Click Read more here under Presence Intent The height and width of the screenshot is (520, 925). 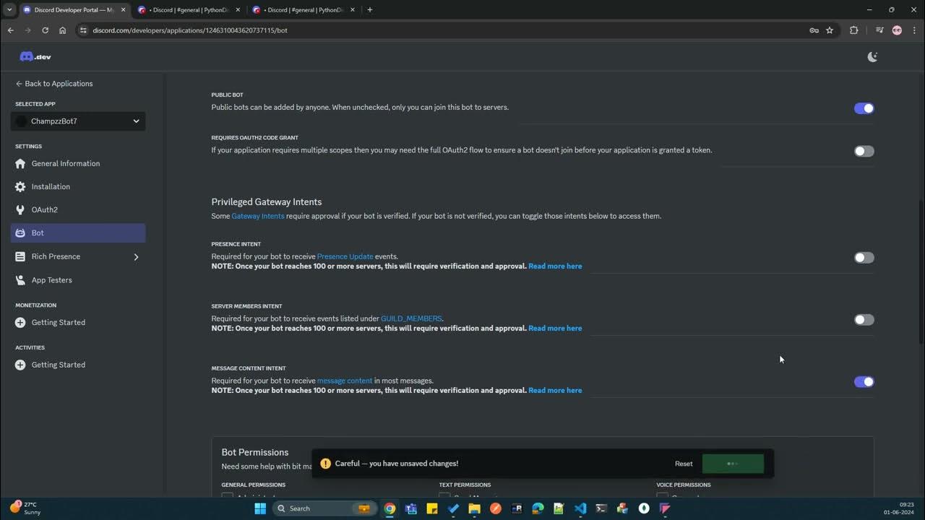point(555,266)
